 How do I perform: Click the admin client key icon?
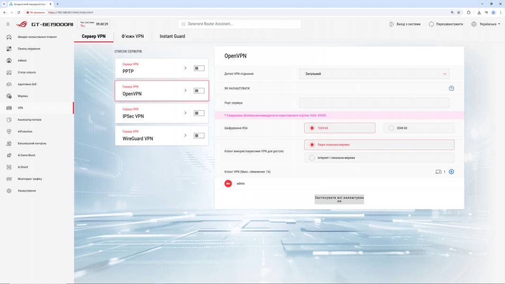(228, 184)
